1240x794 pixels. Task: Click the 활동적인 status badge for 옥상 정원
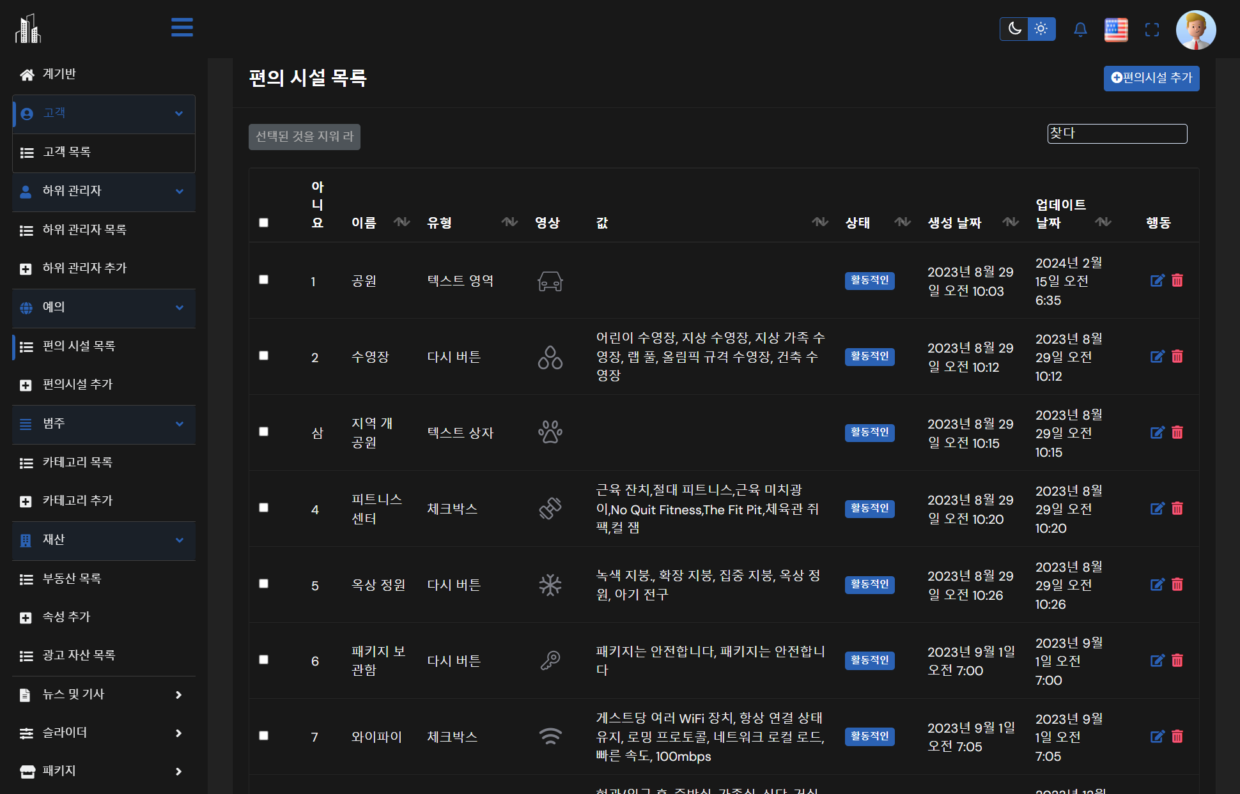pos(869,584)
